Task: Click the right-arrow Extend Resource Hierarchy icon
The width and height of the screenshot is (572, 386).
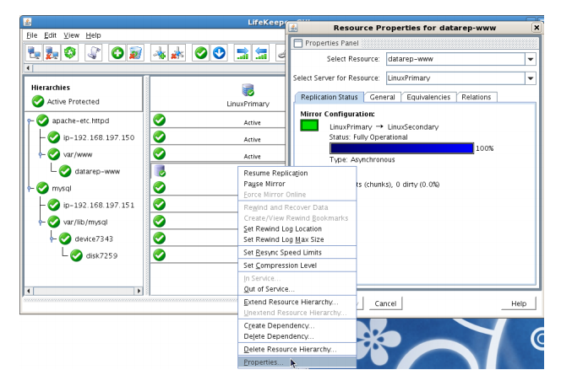Action: pyautogui.click(x=242, y=53)
